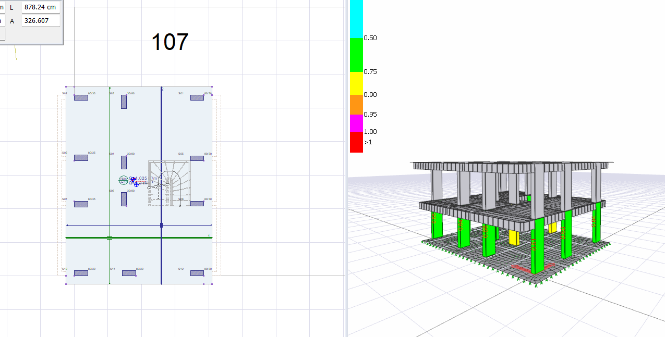Image resolution: width=665 pixels, height=337 pixels.
Task: Click the A angle field showing 326.607
Action: coord(41,21)
